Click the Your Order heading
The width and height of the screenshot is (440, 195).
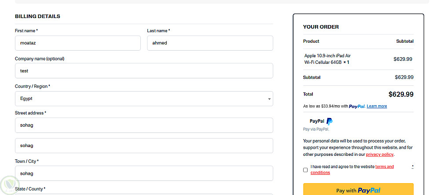(x=321, y=27)
